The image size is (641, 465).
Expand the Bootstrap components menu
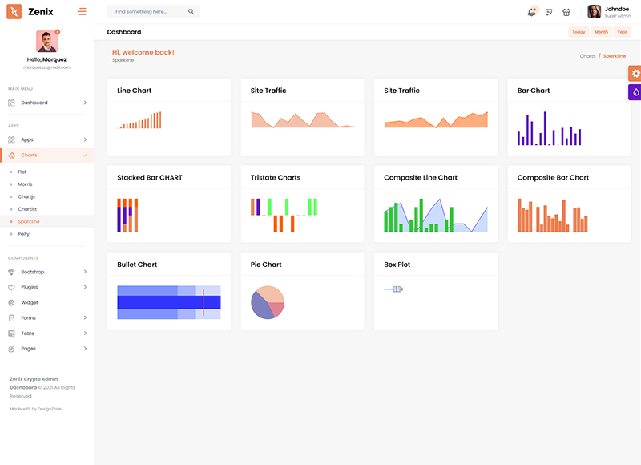[46, 272]
